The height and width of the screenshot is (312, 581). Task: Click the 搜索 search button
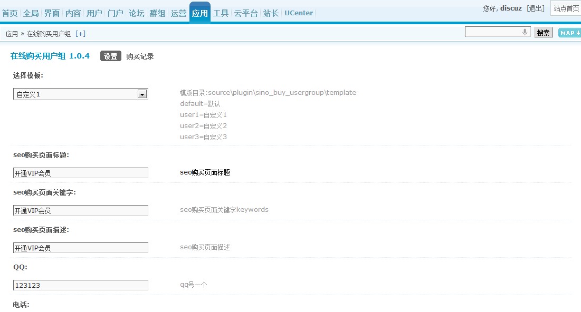[543, 32]
